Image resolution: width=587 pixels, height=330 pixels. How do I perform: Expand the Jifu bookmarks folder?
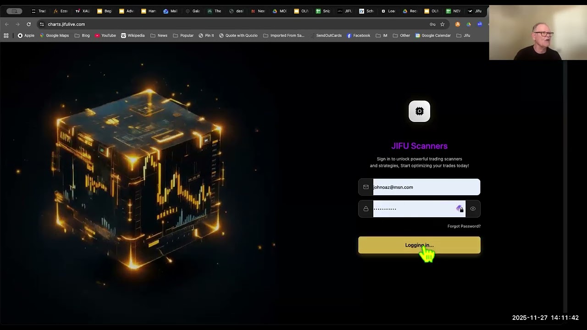tap(463, 35)
